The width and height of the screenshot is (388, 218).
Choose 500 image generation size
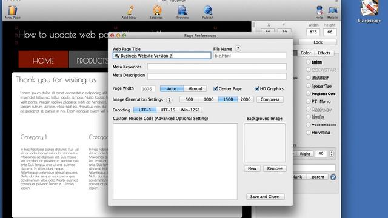pyautogui.click(x=189, y=99)
